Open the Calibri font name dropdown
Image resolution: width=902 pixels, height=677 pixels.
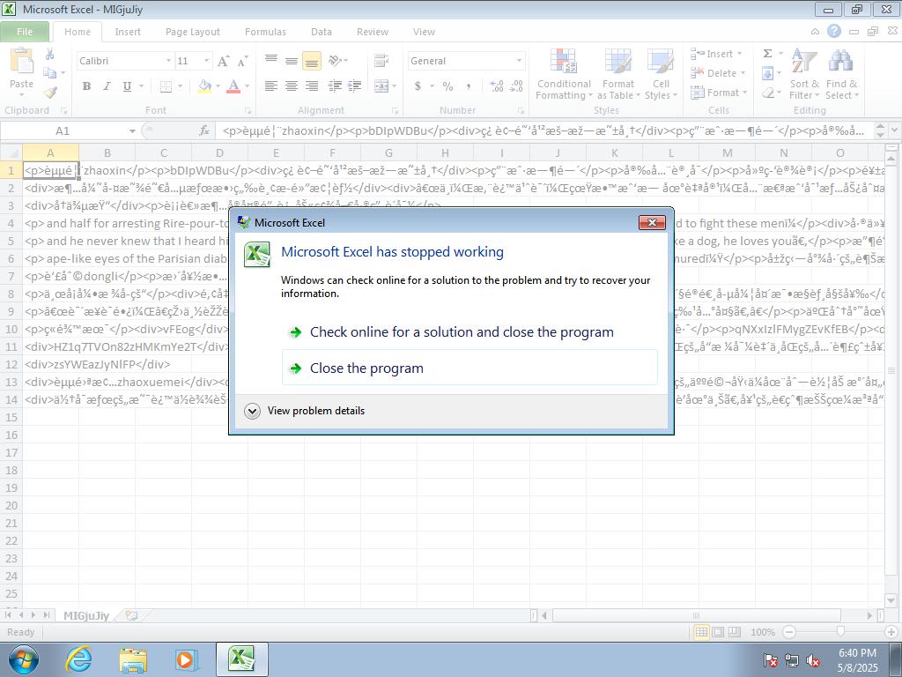[x=168, y=61]
